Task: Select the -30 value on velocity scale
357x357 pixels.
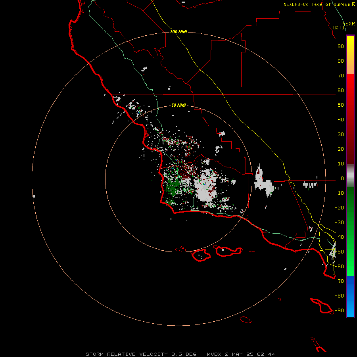Action: [339, 223]
